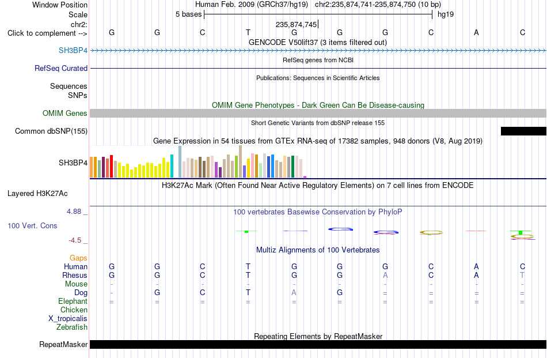547x358 pixels.
Task: Click the 4.88 PhyloP upper value
Action: 74,212
